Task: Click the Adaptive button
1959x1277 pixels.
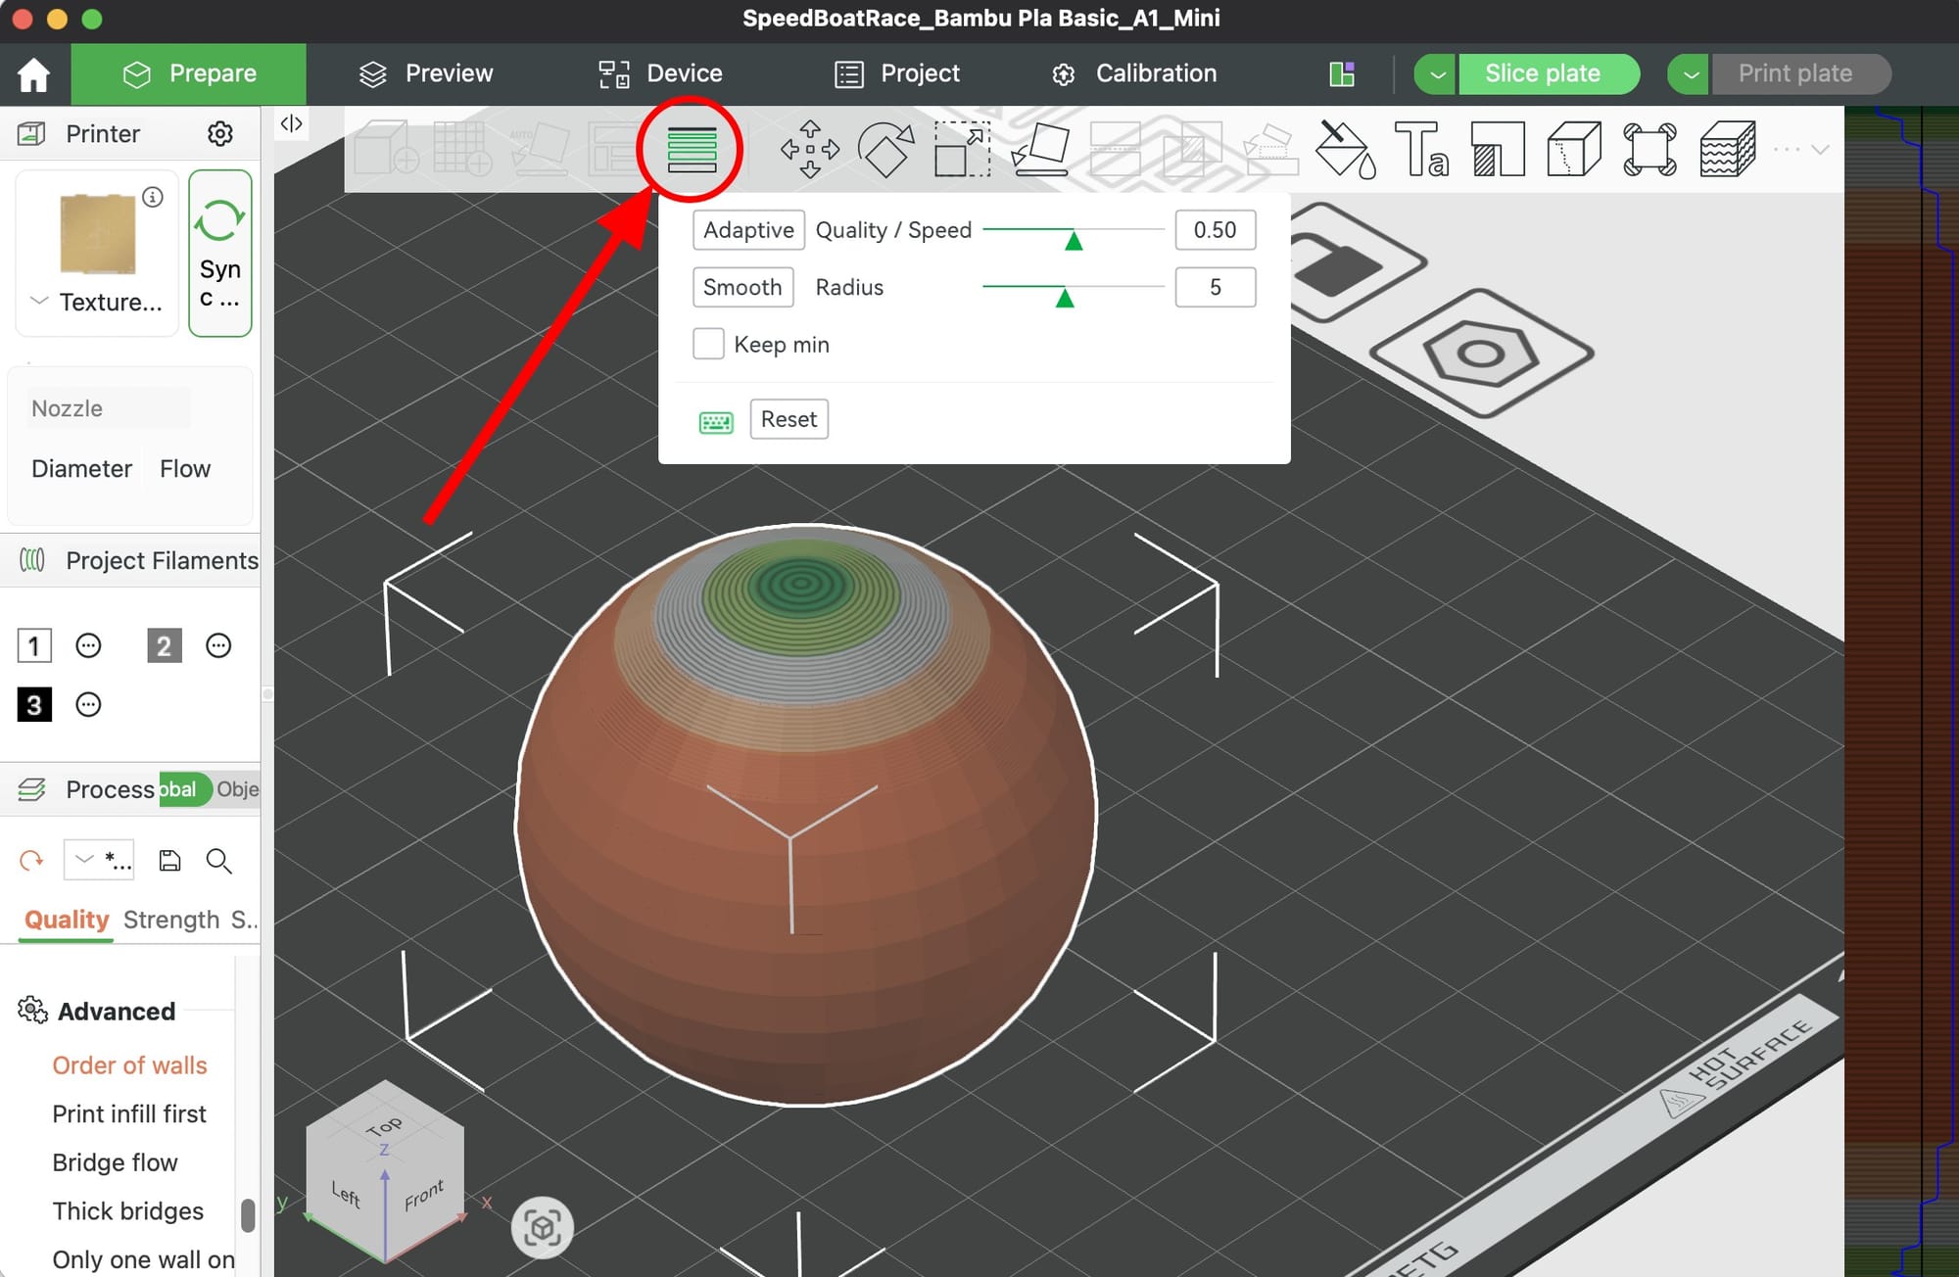Action: point(748,230)
